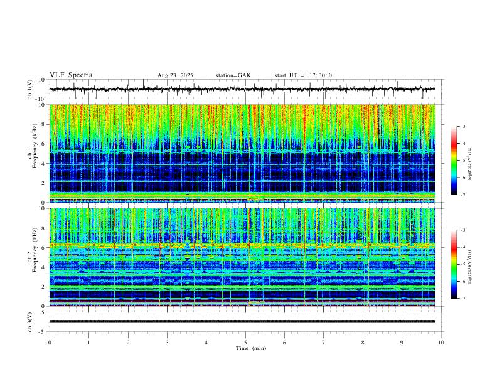Click the ch.3(V) flat black trace
Image resolution: width=497 pixels, height=384 pixels.
[x=242, y=321]
